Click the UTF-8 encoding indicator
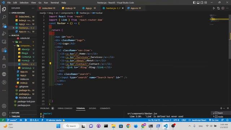Screen dimensions: 231x130 point(176,120)
